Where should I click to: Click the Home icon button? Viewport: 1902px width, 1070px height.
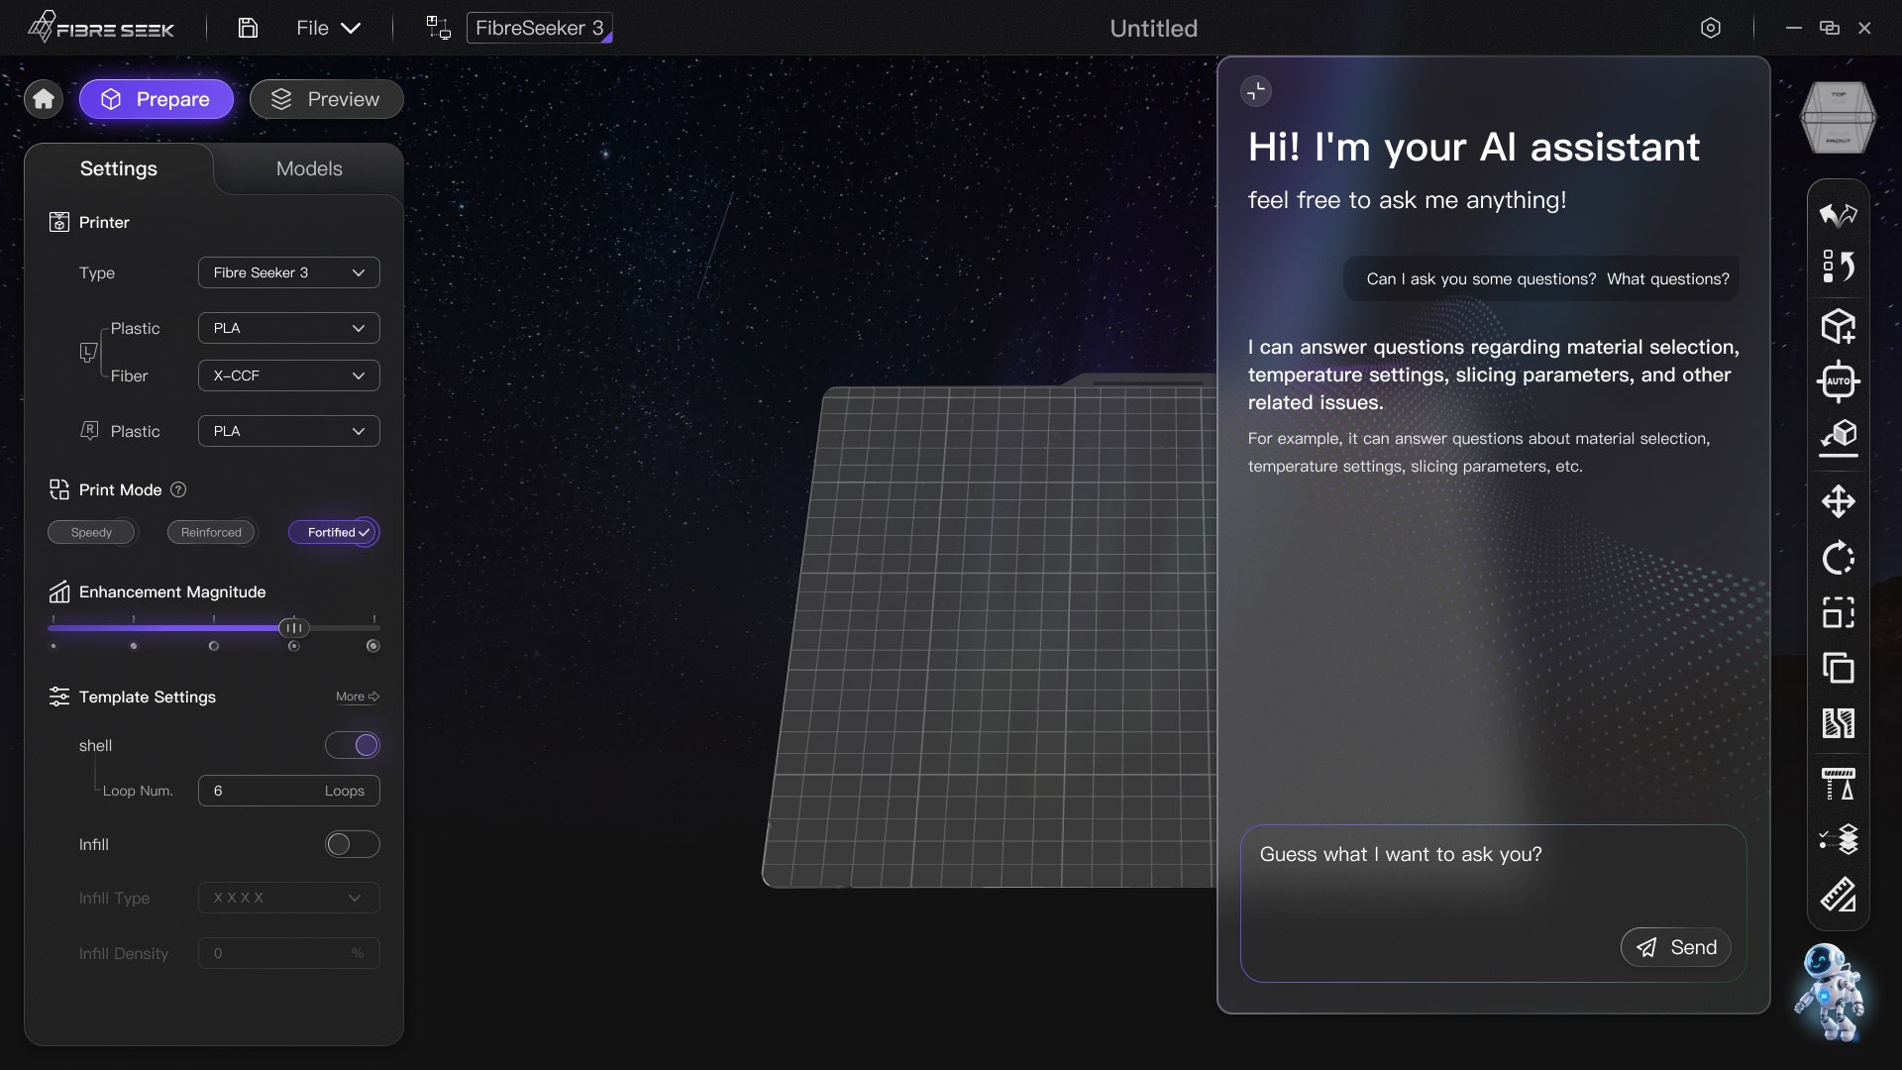44,99
